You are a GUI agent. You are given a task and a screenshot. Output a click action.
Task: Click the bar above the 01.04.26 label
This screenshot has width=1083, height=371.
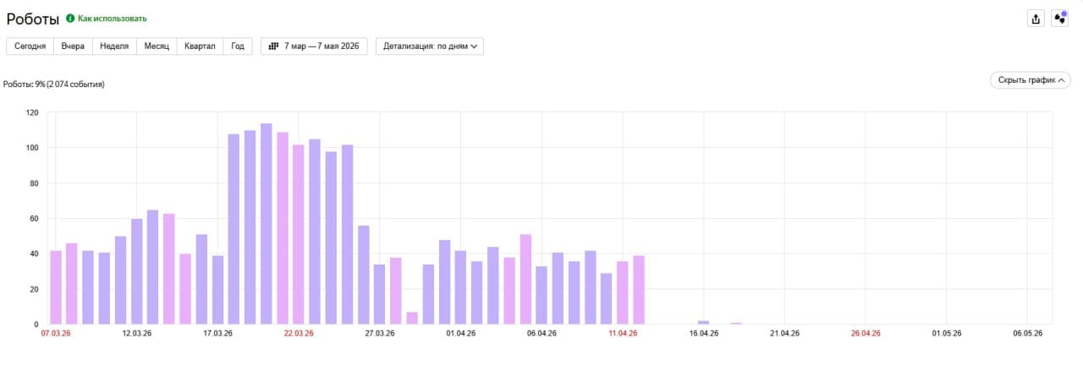[460, 287]
